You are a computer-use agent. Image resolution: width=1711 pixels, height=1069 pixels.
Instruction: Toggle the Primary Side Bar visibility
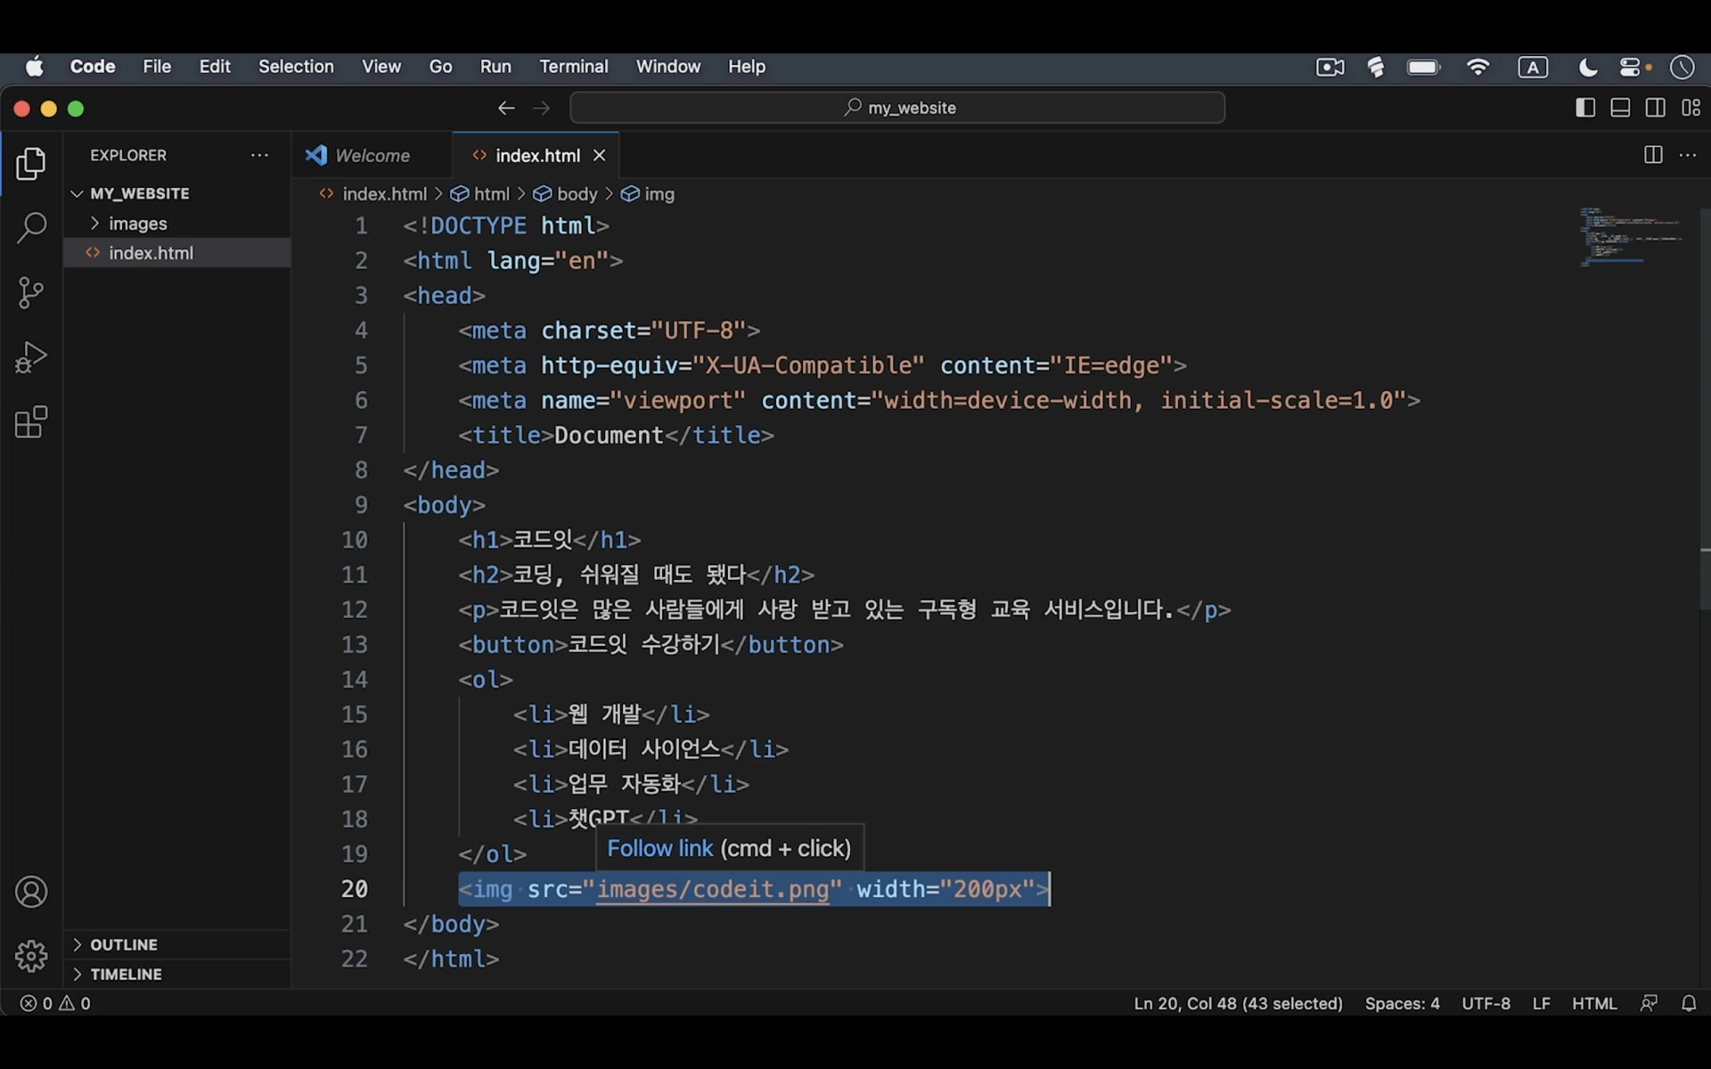pos(1585,107)
